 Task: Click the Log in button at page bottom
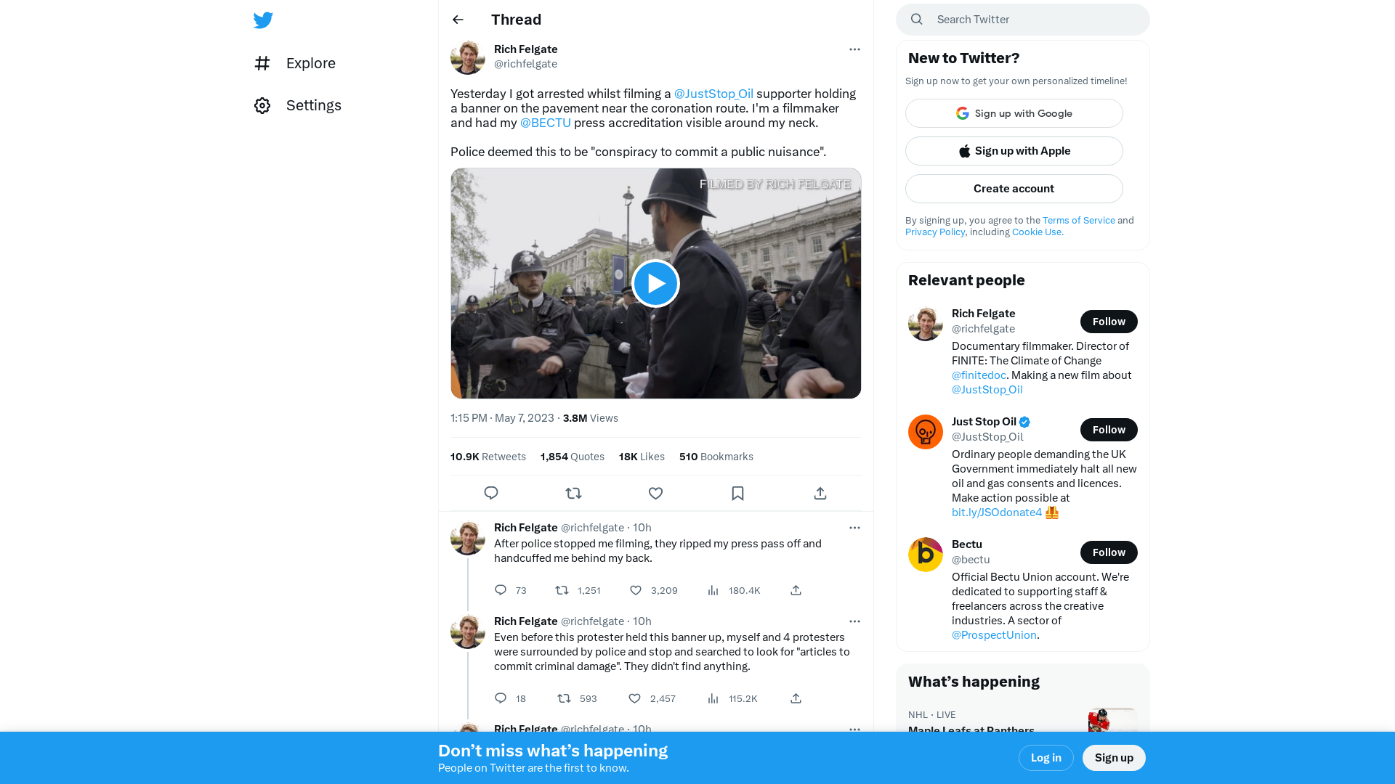(1046, 757)
